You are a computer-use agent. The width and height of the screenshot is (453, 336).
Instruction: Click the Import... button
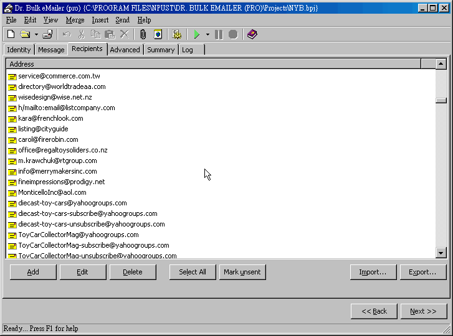(x=373, y=272)
